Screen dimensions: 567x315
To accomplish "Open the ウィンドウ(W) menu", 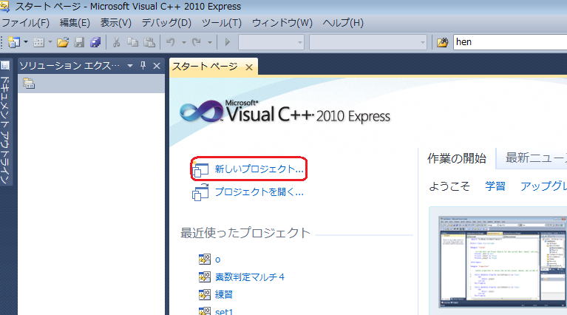I will [x=282, y=23].
